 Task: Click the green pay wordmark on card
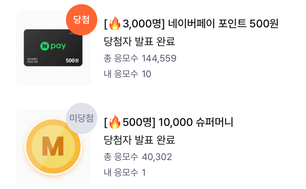tap(58, 46)
